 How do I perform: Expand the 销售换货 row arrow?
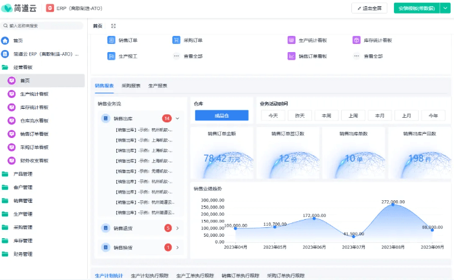coord(178,248)
